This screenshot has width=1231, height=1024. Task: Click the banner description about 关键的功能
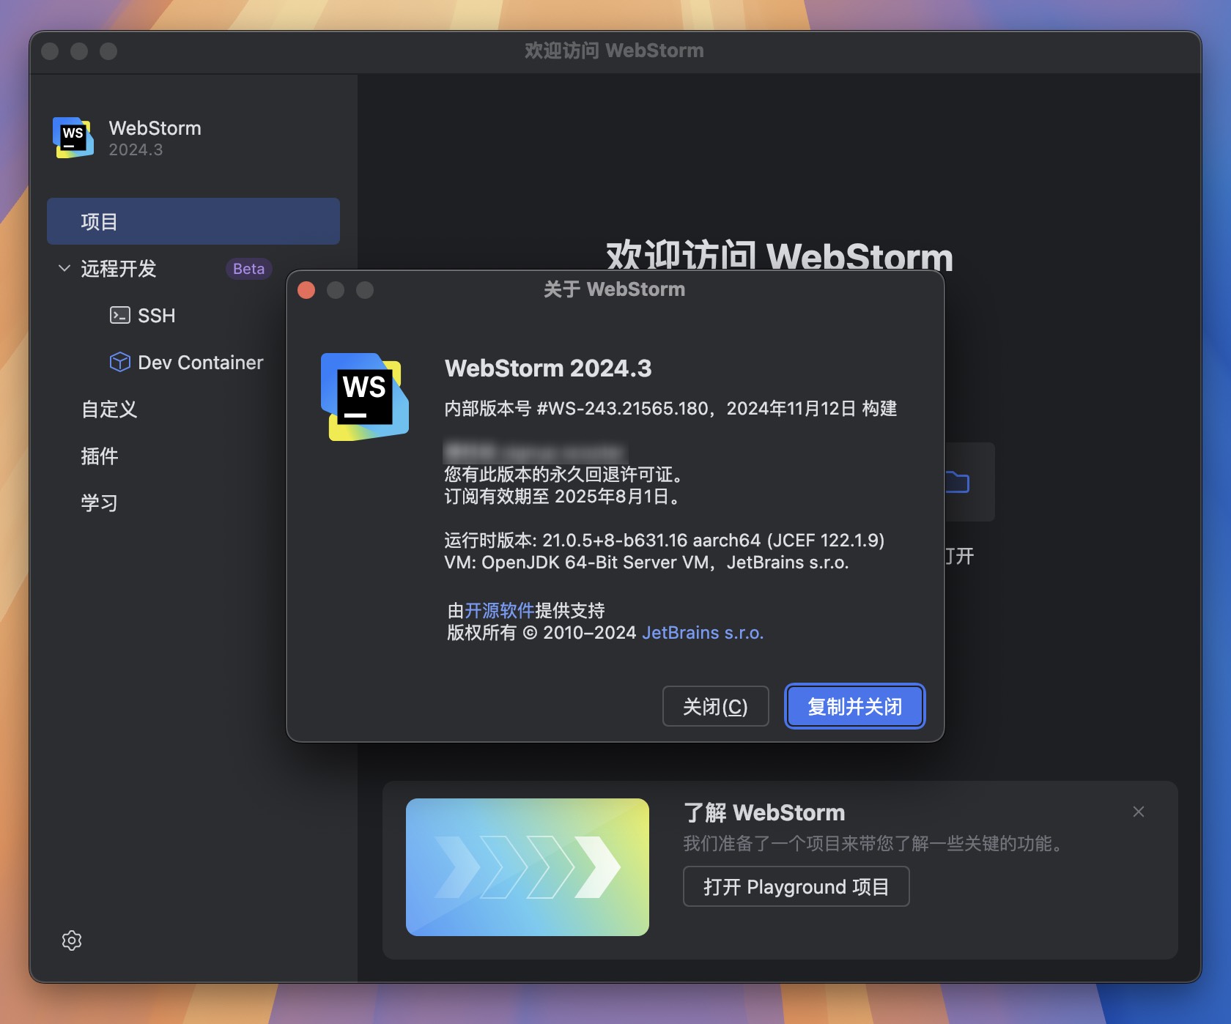873,844
